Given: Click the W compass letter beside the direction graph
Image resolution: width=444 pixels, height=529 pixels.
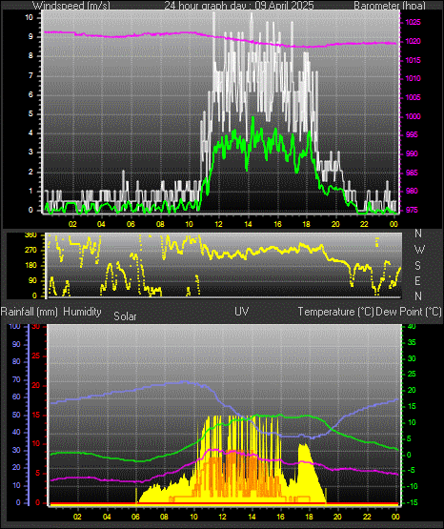Looking at the screenshot, I should point(419,250).
